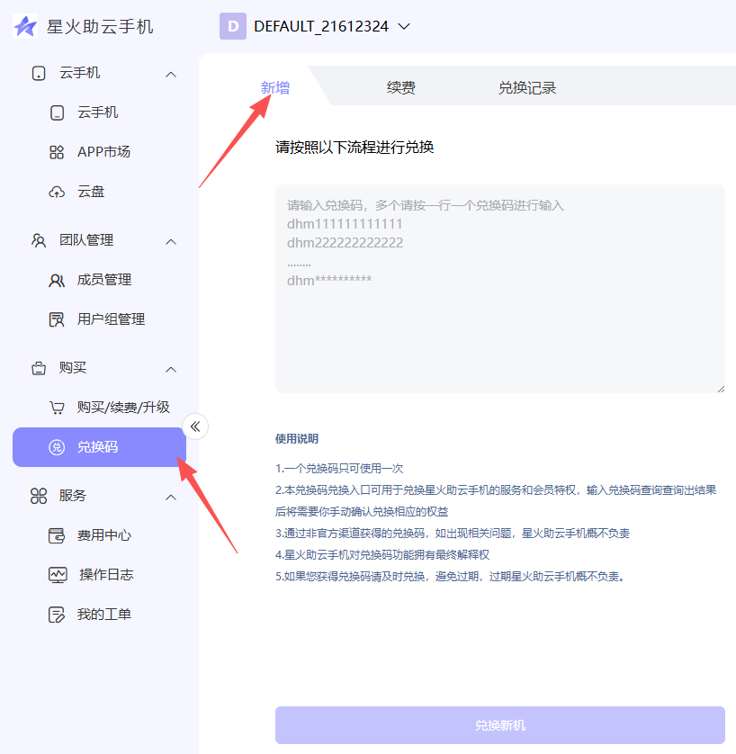Open the APP市场 grid icon

pos(57,153)
